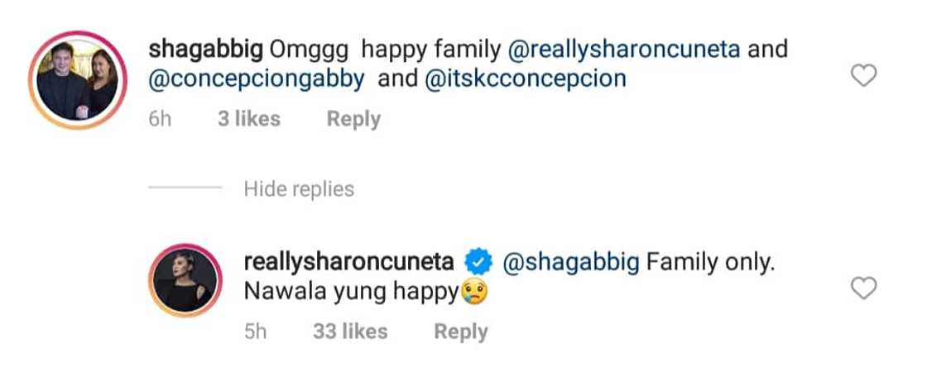Visit the @reallysharoncuneta mention in first comment
927x391 pixels.
click(x=624, y=50)
